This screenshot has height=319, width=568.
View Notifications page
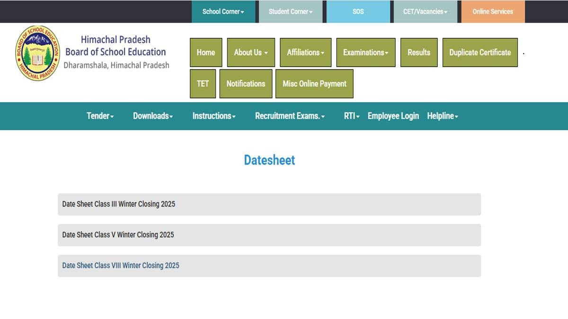pyautogui.click(x=246, y=84)
